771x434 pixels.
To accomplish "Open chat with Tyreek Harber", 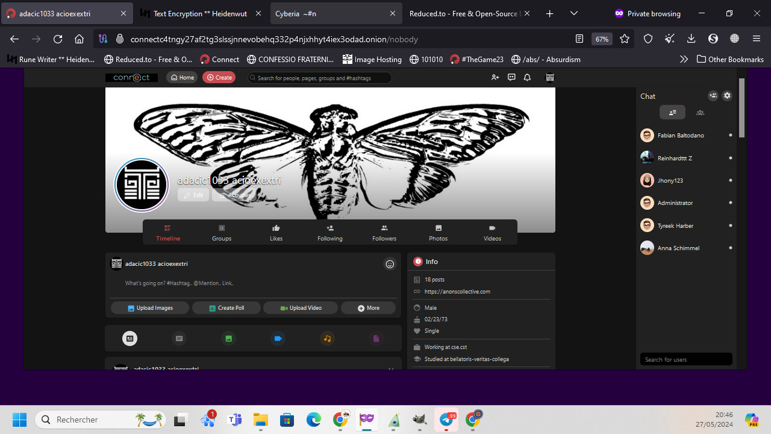I will tap(686, 225).
